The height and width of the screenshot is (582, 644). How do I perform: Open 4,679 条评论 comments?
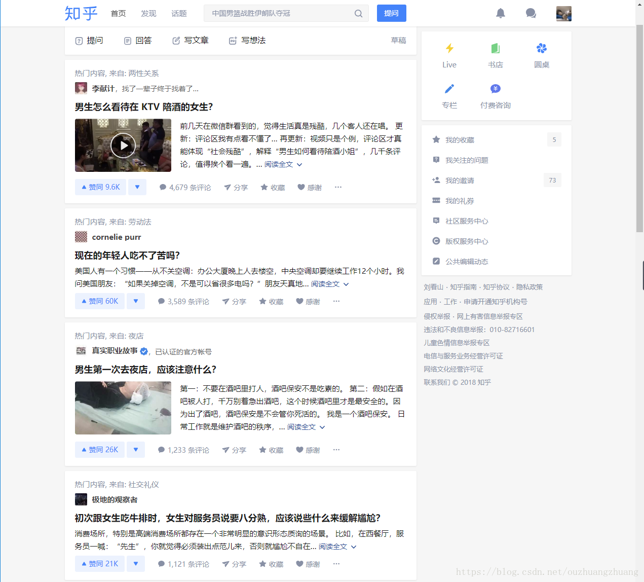(185, 188)
